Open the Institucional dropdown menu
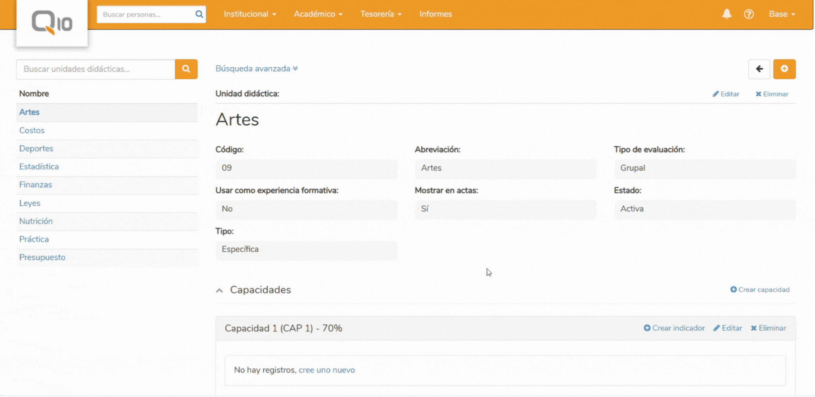The width and height of the screenshot is (815, 397). pyautogui.click(x=250, y=14)
